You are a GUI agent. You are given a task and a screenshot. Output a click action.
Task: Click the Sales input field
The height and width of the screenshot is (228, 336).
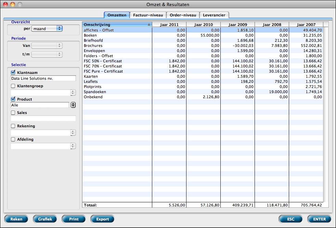[x=43, y=118]
